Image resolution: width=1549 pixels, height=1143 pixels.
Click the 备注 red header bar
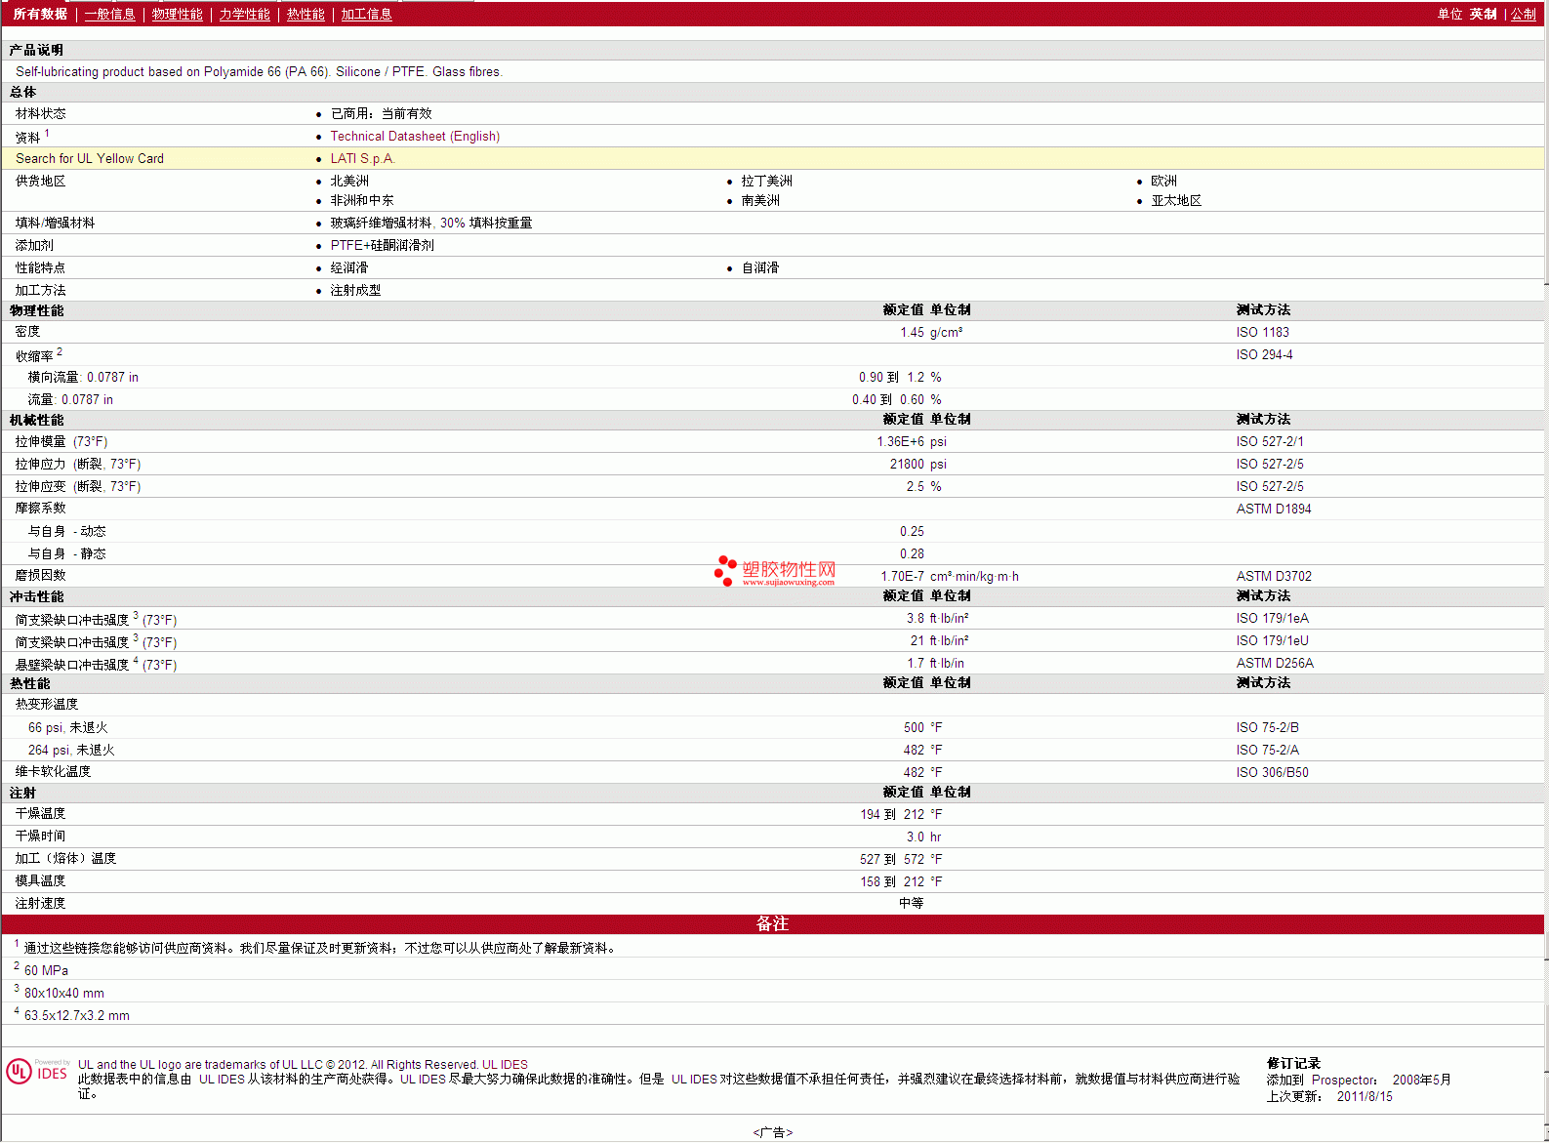point(773,923)
